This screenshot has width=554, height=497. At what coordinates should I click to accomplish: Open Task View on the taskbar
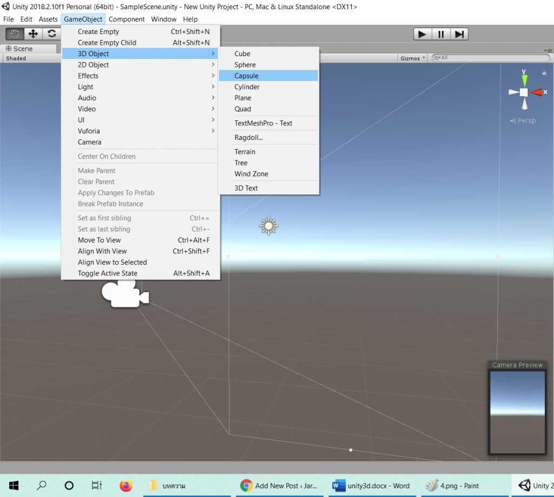97,486
